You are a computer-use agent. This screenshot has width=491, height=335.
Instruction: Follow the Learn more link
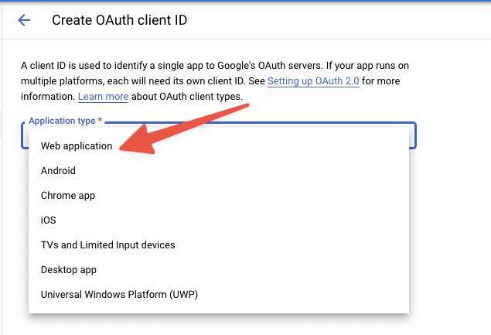103,97
